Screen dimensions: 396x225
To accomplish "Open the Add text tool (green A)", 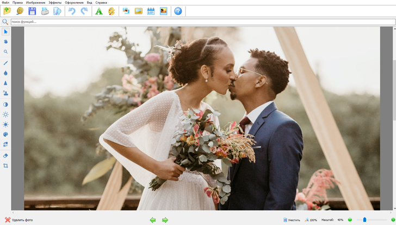I will tap(98, 11).
